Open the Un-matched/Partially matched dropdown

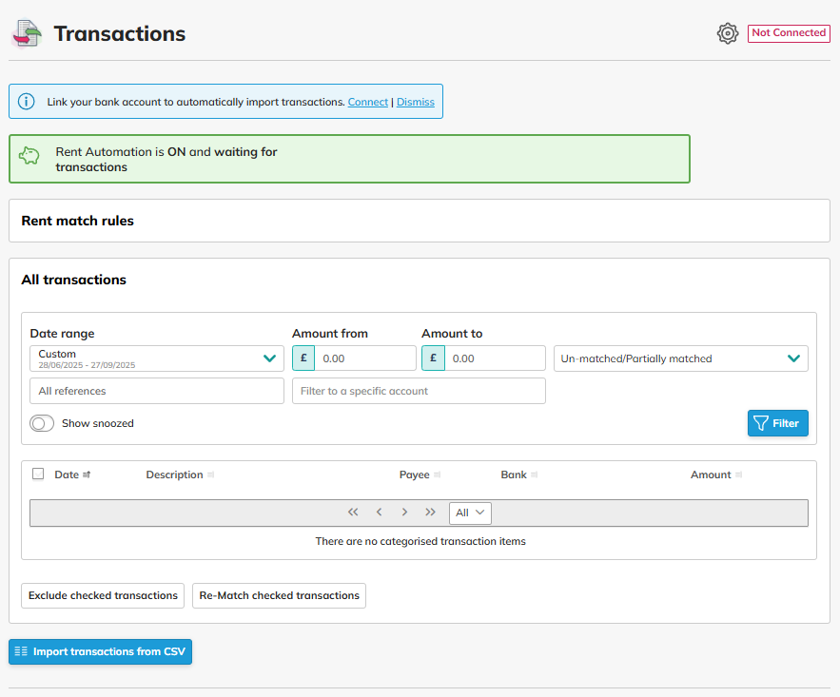680,358
